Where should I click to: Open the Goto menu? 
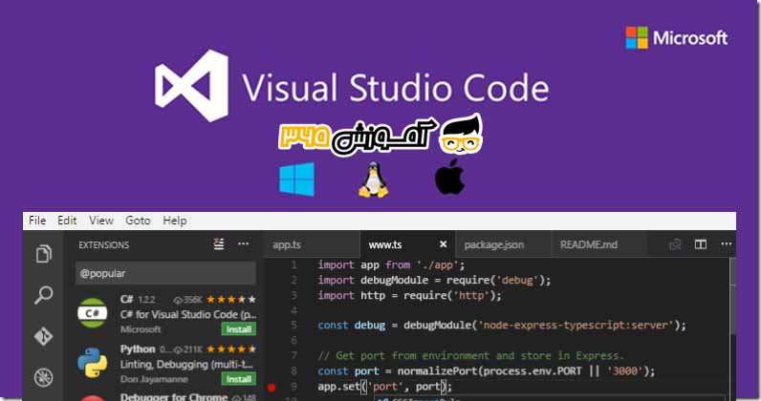138,221
